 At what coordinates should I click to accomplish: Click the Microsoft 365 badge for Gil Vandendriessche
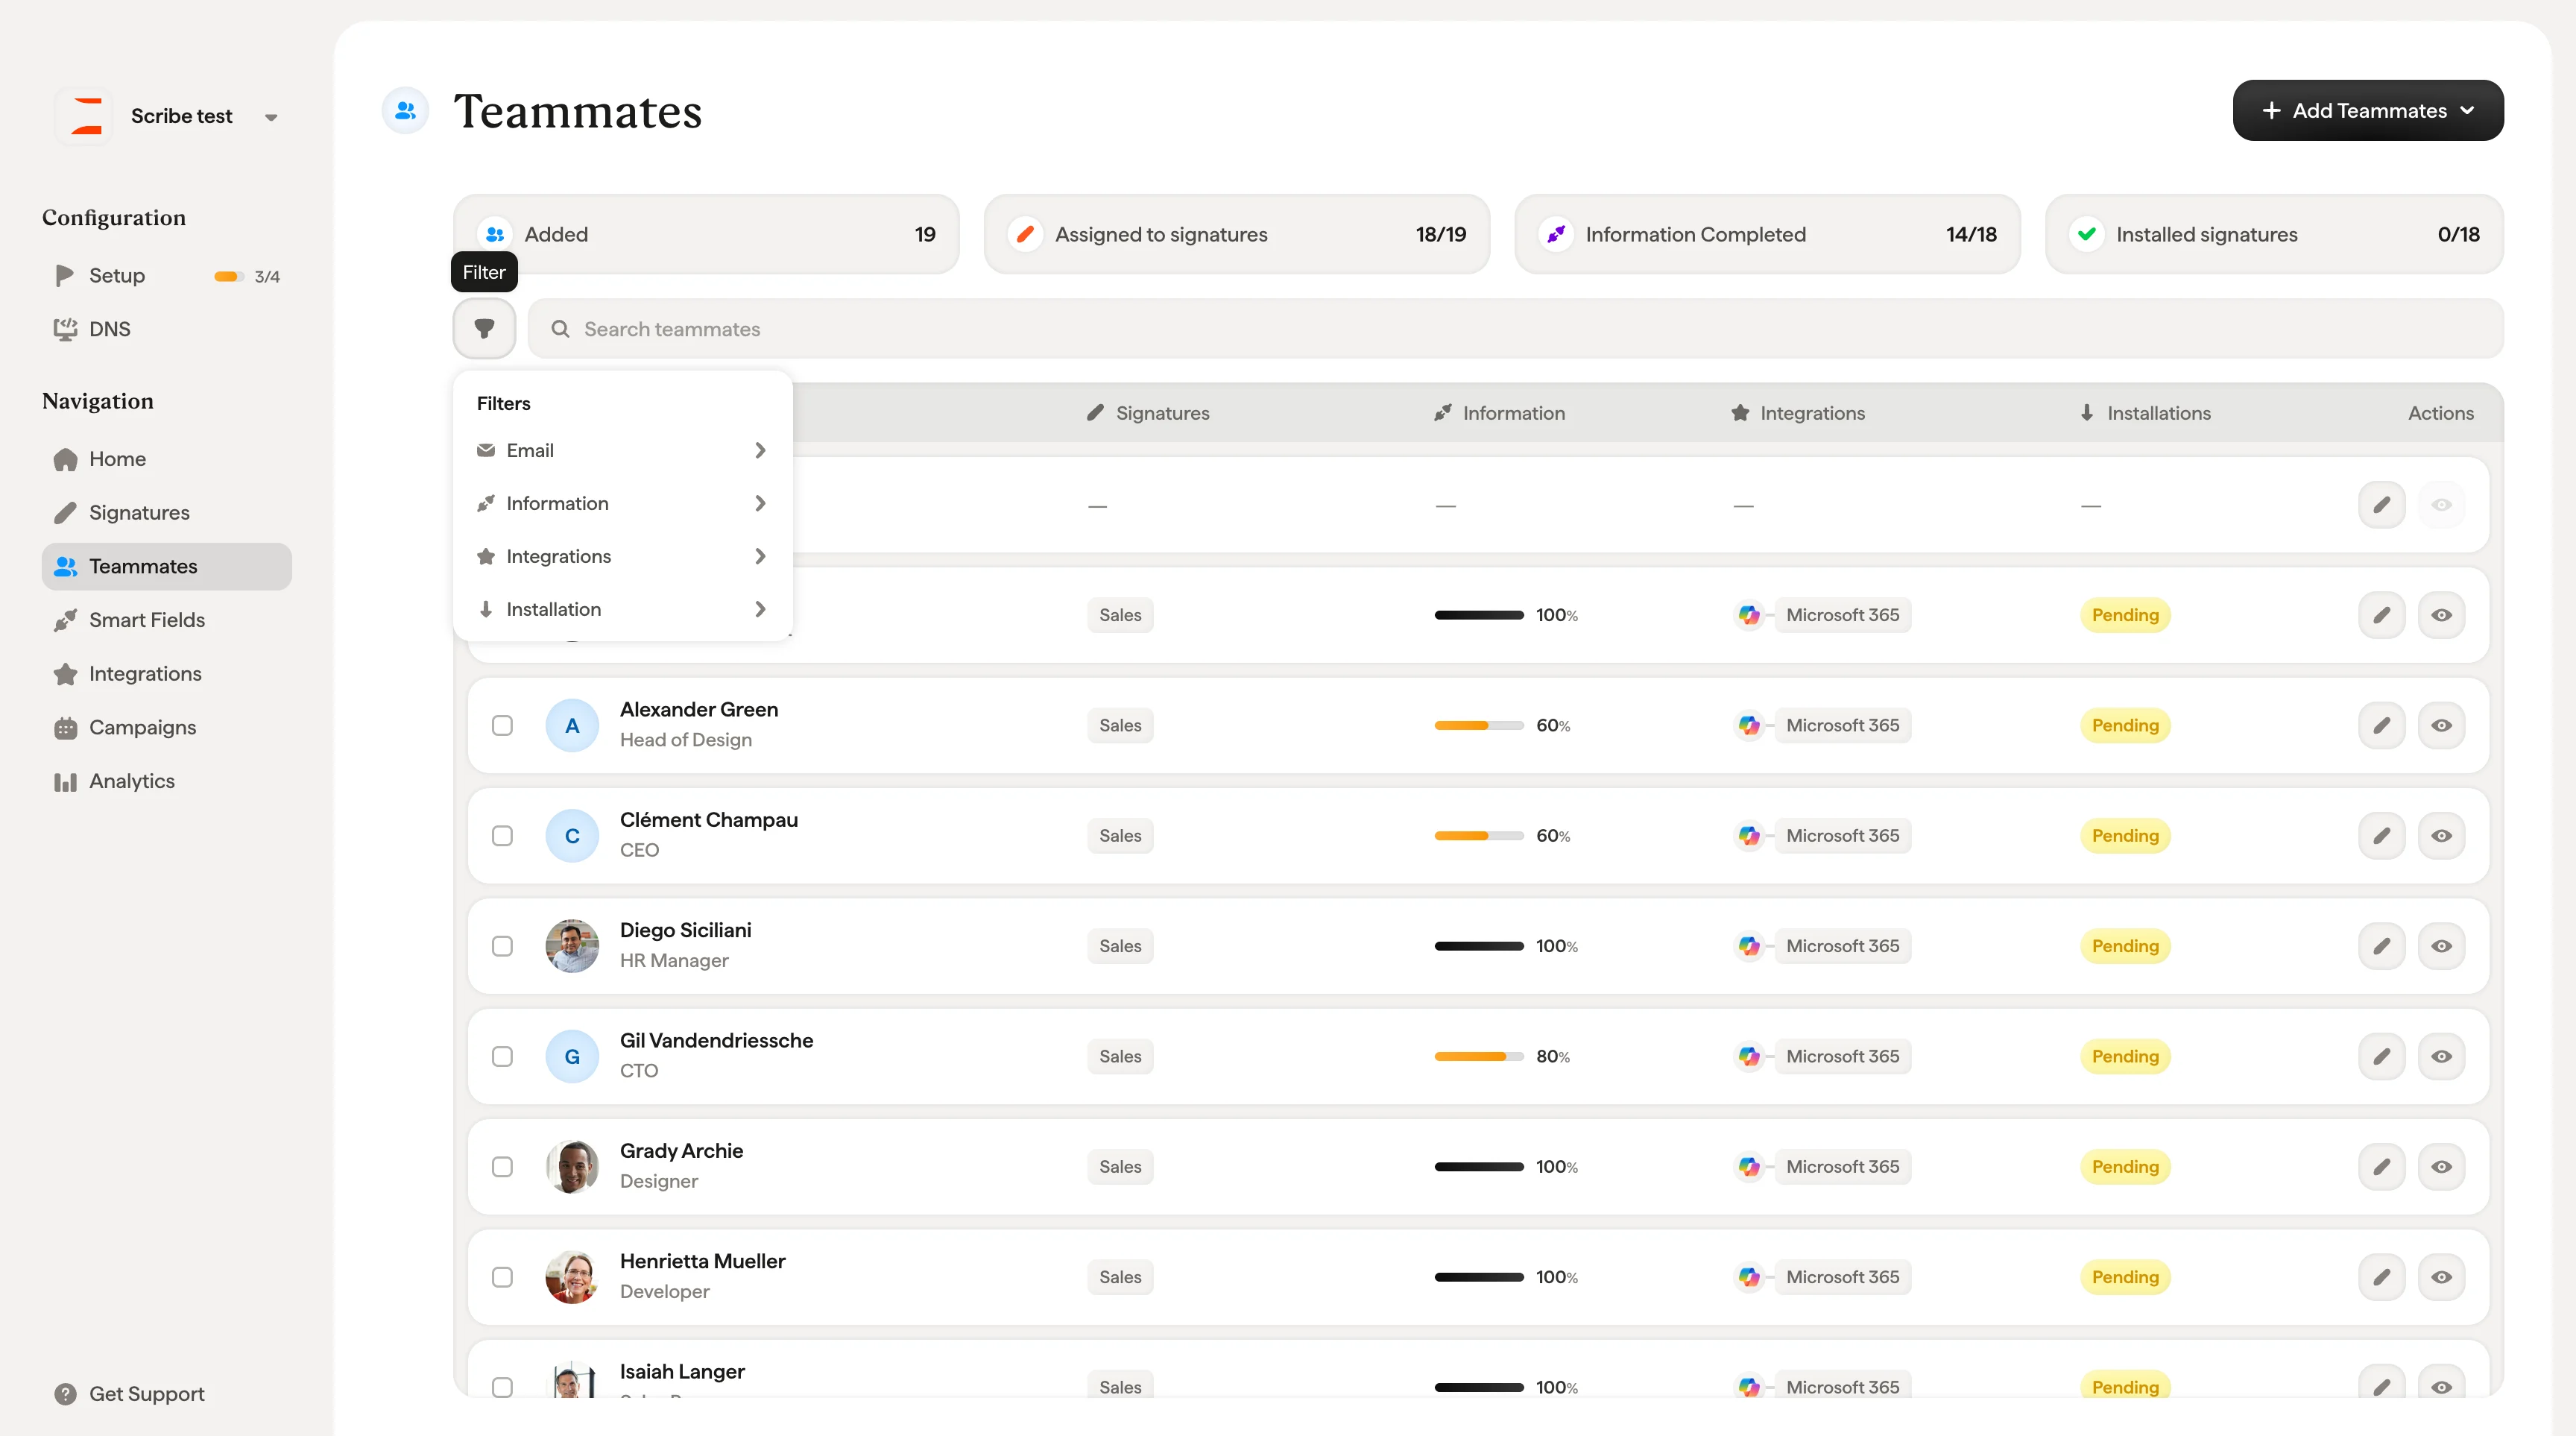point(1842,1056)
